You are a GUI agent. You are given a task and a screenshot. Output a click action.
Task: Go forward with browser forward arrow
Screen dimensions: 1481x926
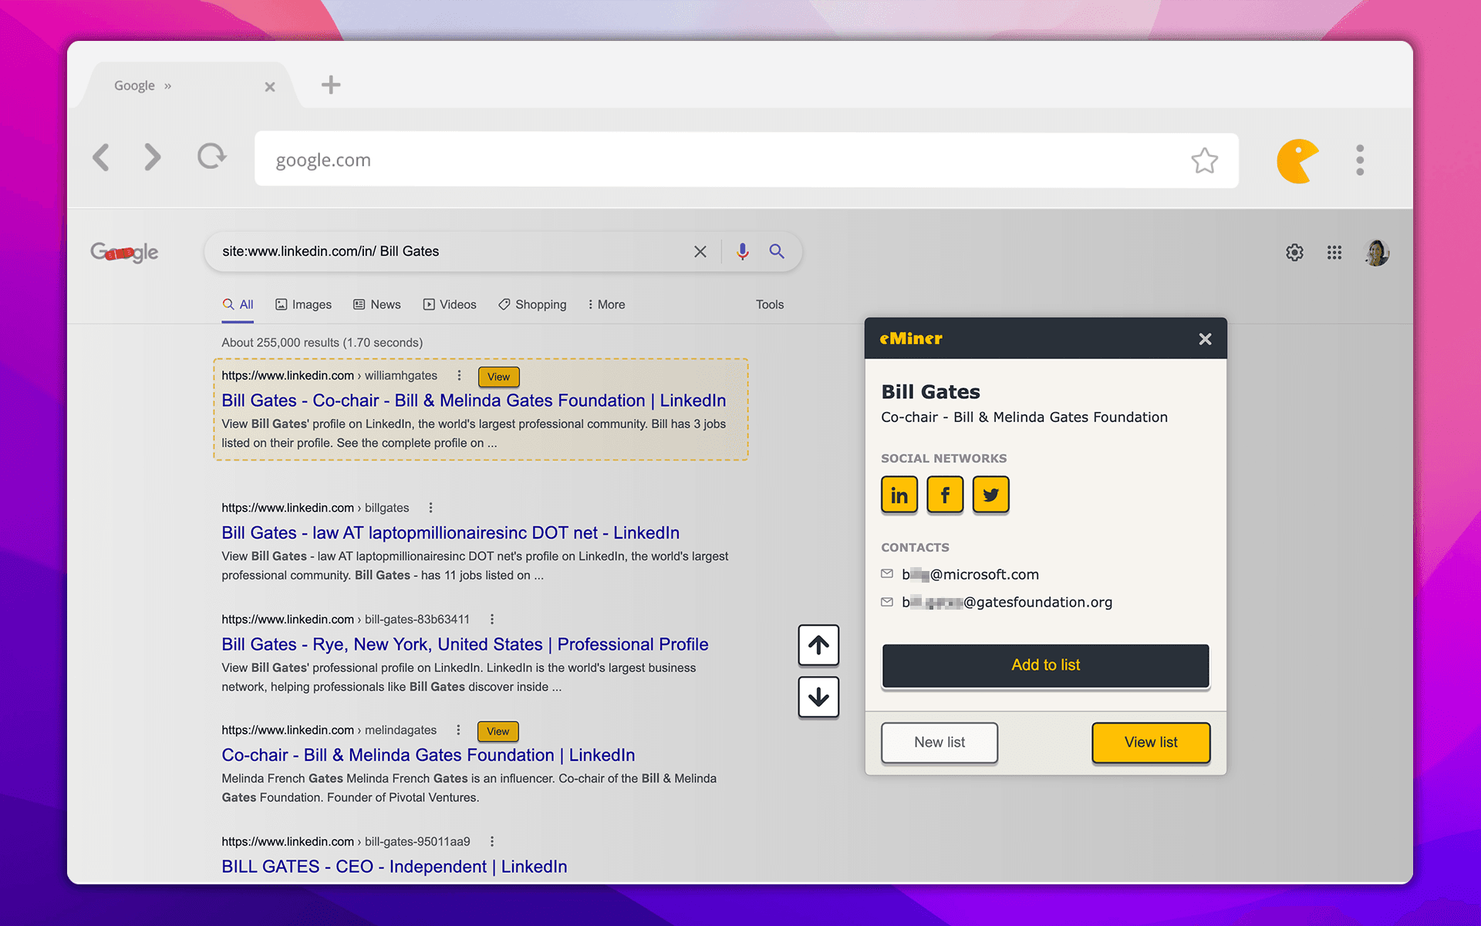click(x=153, y=157)
